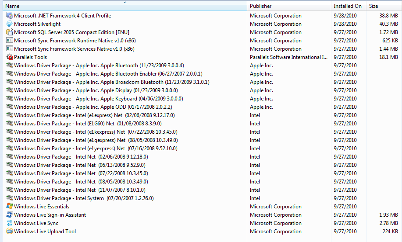Image resolution: width=402 pixels, height=242 pixels.
Task: Select the Parallels Tools red icon
Action: point(10,57)
